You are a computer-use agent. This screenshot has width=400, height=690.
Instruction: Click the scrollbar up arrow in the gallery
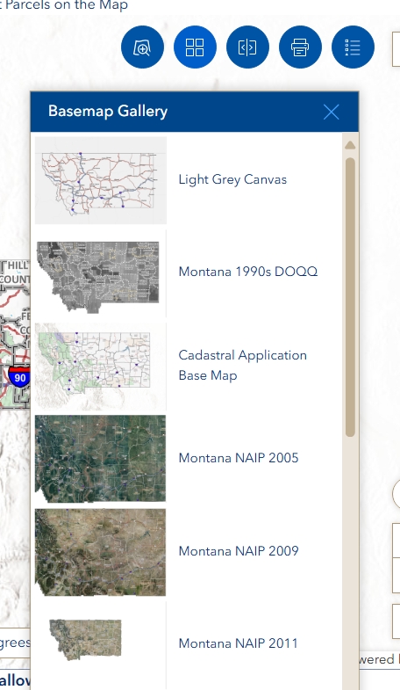click(350, 145)
